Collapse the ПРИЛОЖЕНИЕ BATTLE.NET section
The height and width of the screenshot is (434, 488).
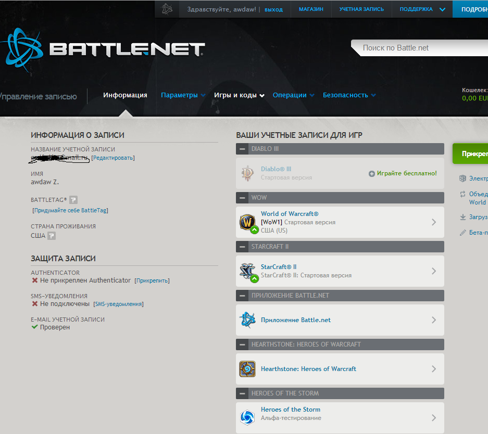(x=242, y=296)
